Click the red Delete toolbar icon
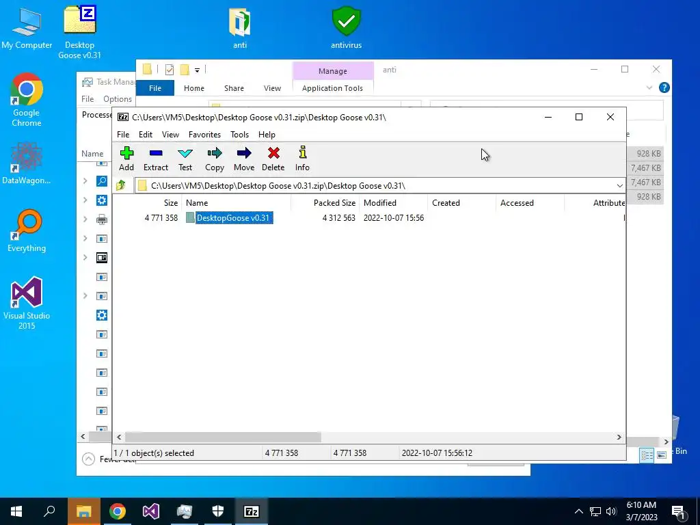The width and height of the screenshot is (700, 525). (273, 159)
